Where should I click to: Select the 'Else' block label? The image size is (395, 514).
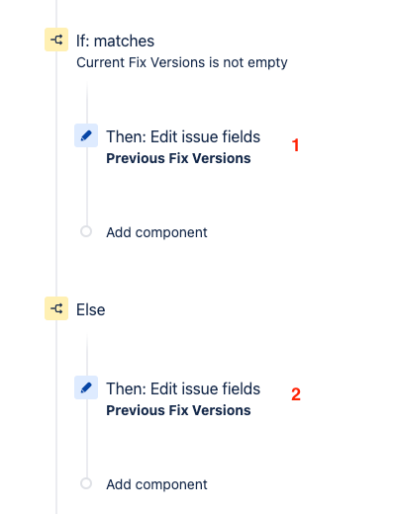91,310
